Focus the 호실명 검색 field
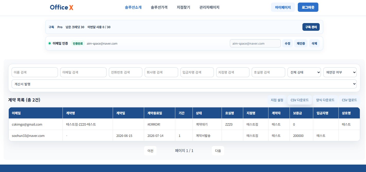The width and height of the screenshot is (366, 172). pos(268,72)
